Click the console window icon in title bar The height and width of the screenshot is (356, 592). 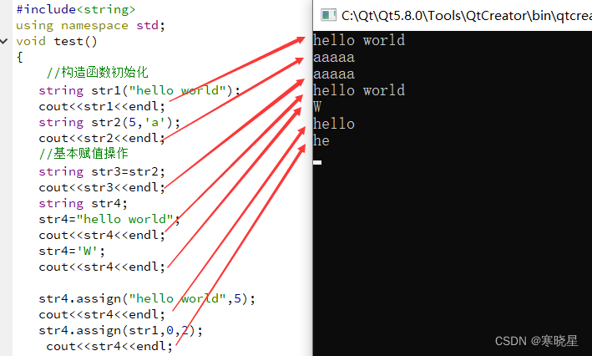(328, 15)
